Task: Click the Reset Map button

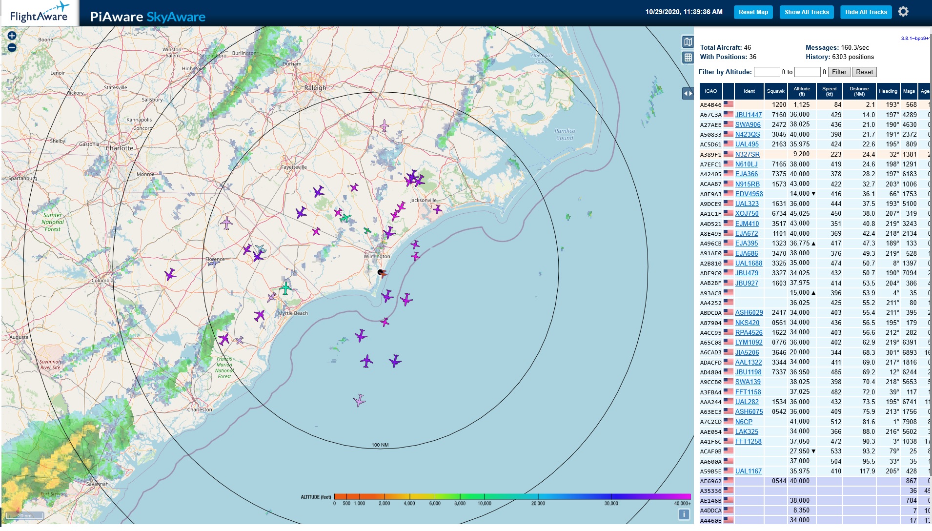Action: [x=753, y=12]
